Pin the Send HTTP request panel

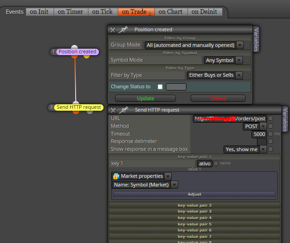pos(123,110)
